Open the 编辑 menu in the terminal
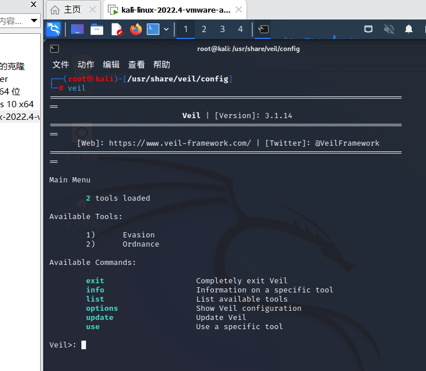The height and width of the screenshot is (371, 426). click(x=111, y=65)
